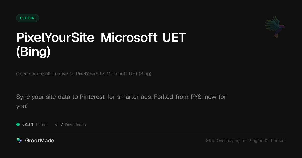Click the word "PixelYourSite" in the large heading
302x158 pixels.
click(x=55, y=38)
